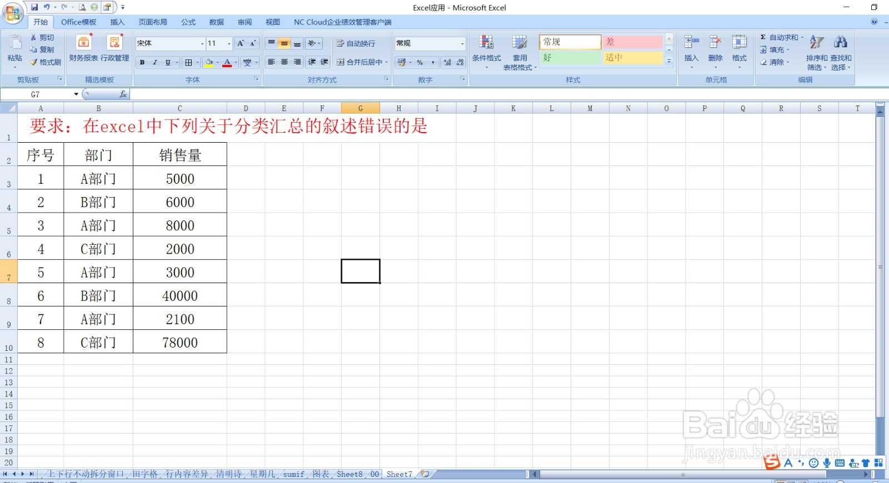The height and width of the screenshot is (483, 889).
Task: Select the 差 cell style
Action: [633, 42]
